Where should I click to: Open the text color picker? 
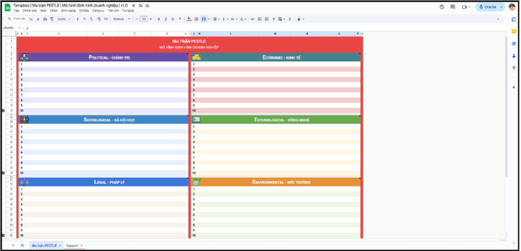[180, 20]
